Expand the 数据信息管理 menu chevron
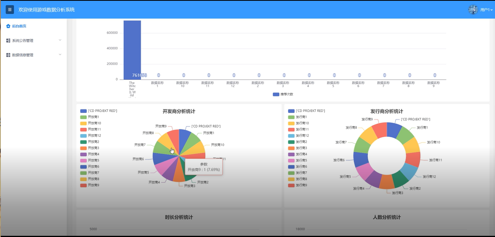Image resolution: width=495 pixels, height=237 pixels. tap(60, 55)
